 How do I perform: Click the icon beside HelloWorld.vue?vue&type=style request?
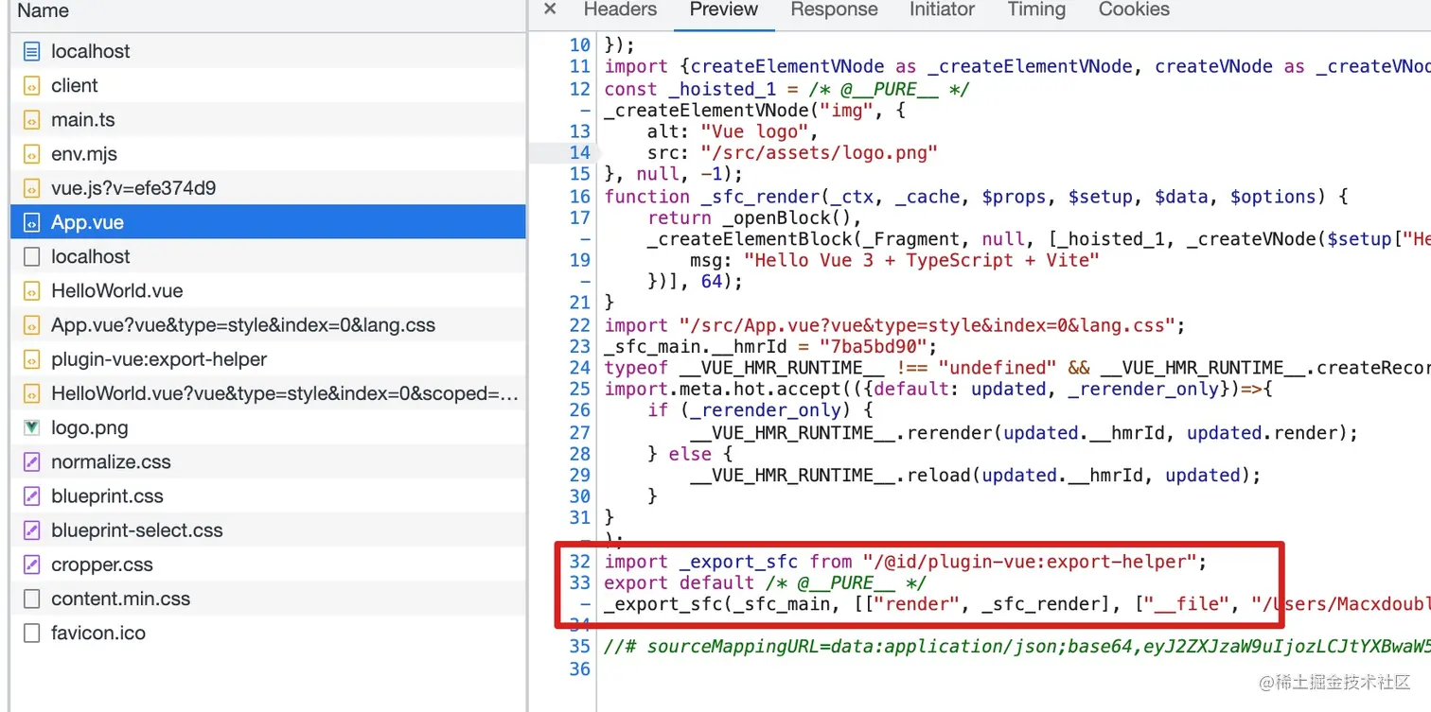click(x=31, y=393)
